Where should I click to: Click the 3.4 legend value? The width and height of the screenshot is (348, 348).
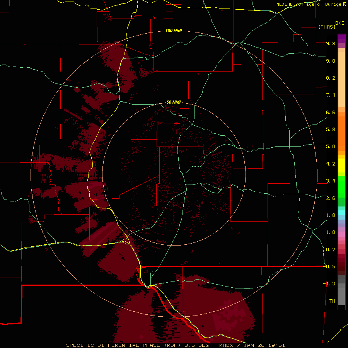(x=331, y=181)
